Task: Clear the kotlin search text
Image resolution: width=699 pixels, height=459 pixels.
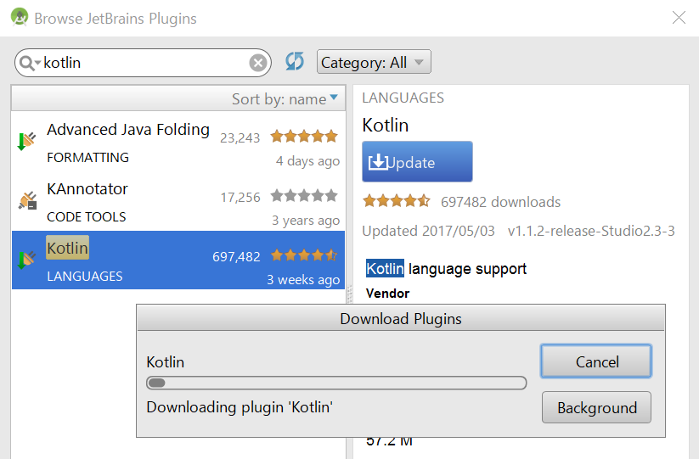Action: tap(258, 63)
